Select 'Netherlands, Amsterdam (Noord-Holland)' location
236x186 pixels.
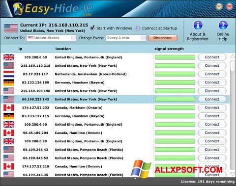(x=90, y=74)
